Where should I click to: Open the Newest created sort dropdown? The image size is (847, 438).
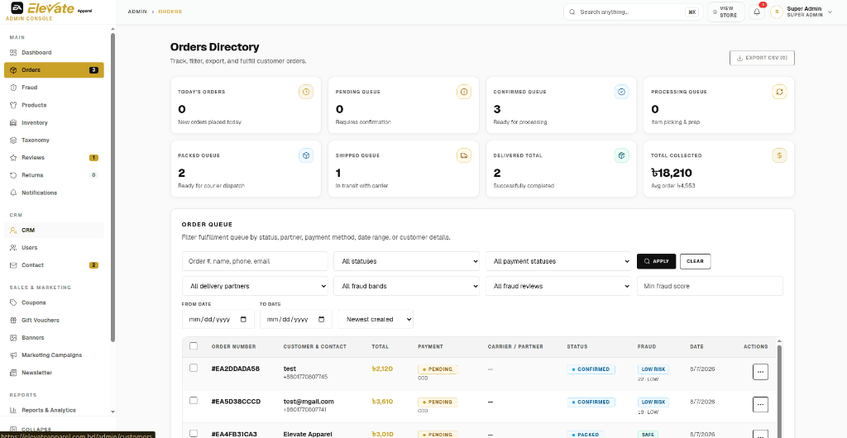[376, 319]
